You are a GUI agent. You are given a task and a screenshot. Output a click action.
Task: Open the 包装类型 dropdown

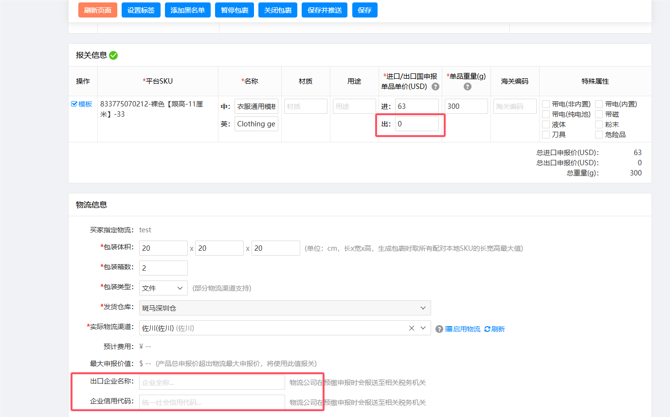(x=163, y=288)
